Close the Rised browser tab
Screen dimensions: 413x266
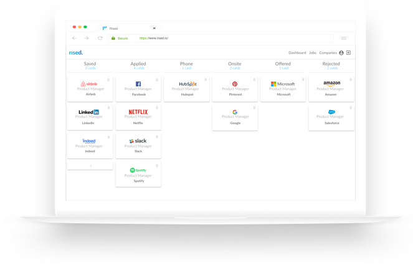154,28
